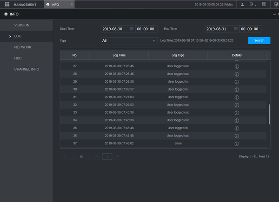279x202 pixels.
Task: Open End Time calendar picker
Action: 235,29
